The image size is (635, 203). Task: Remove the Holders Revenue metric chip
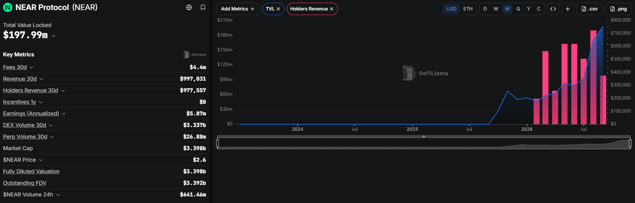[332, 9]
